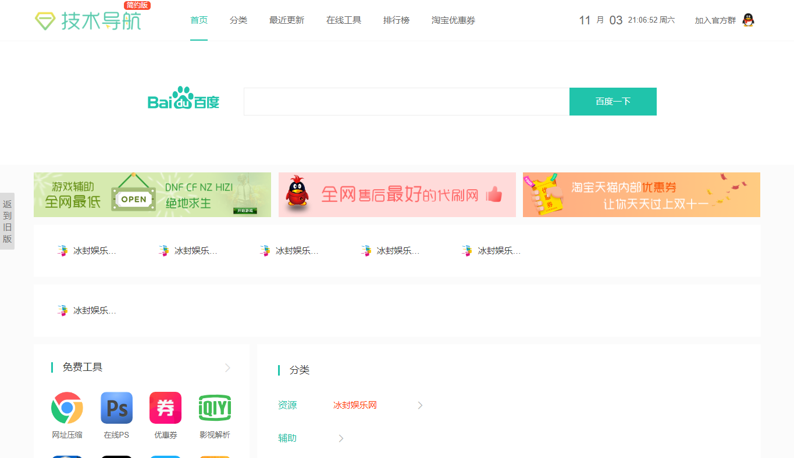794x458 pixels.
Task: Open the 优惠券 coupon icon
Action: tap(165, 407)
